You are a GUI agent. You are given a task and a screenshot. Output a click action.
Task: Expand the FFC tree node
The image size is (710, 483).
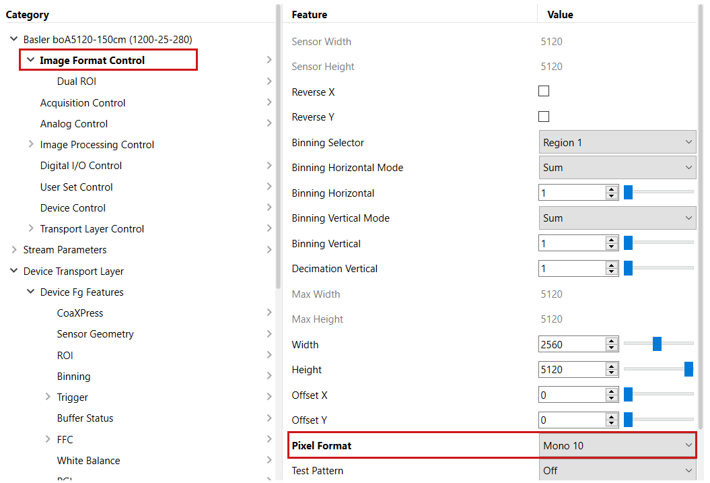point(48,439)
